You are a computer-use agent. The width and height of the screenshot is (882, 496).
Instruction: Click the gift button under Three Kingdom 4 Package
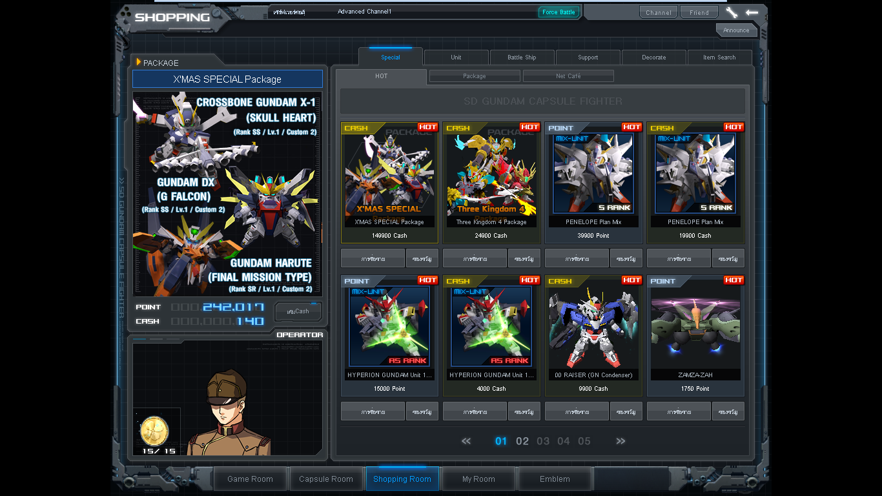click(x=524, y=258)
